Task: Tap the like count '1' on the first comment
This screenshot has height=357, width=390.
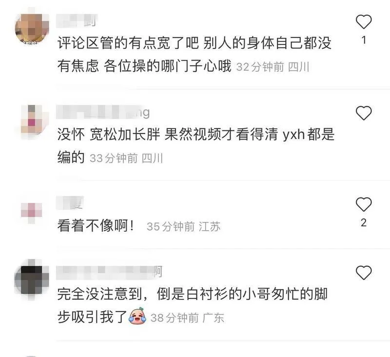Action: pos(364,40)
